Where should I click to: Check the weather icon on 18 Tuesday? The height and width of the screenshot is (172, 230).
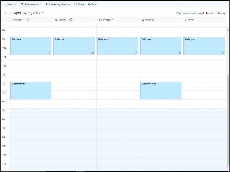click(x=71, y=20)
